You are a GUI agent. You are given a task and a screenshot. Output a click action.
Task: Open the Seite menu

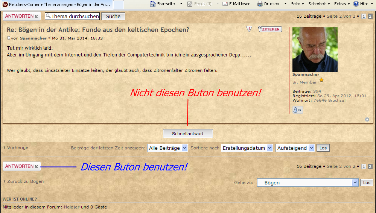[297, 4]
